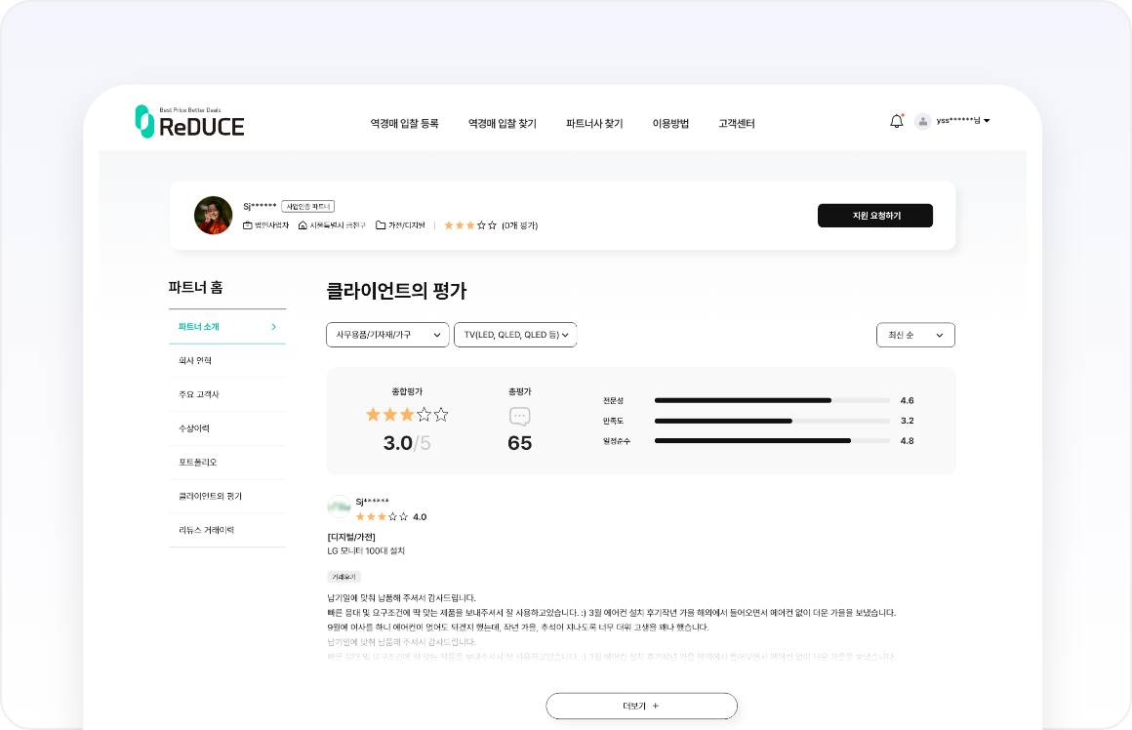The width and height of the screenshot is (1132, 730).
Task: Open the 사무용품/기자재/가구 category dropdown
Action: 387,335
